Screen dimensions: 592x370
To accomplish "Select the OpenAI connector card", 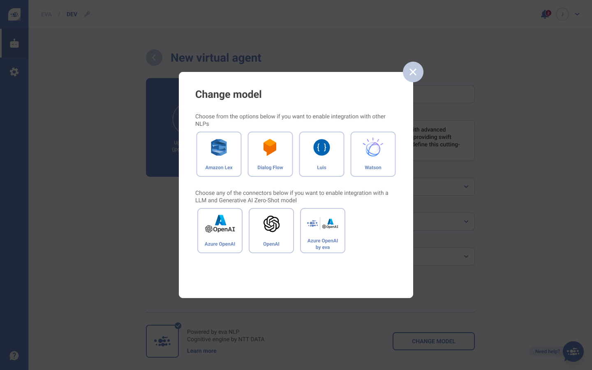I will click(271, 231).
